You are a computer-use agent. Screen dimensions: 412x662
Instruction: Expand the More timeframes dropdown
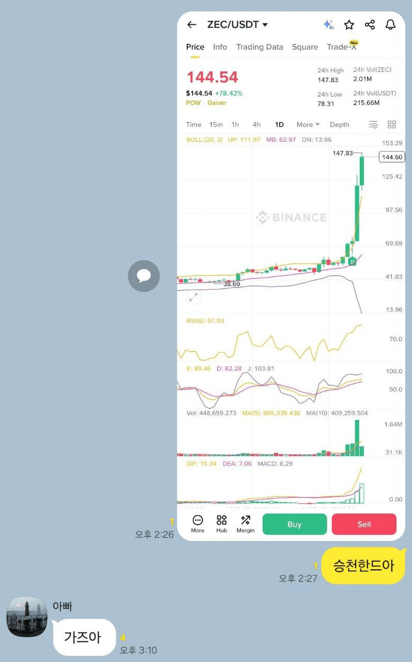[x=308, y=125]
